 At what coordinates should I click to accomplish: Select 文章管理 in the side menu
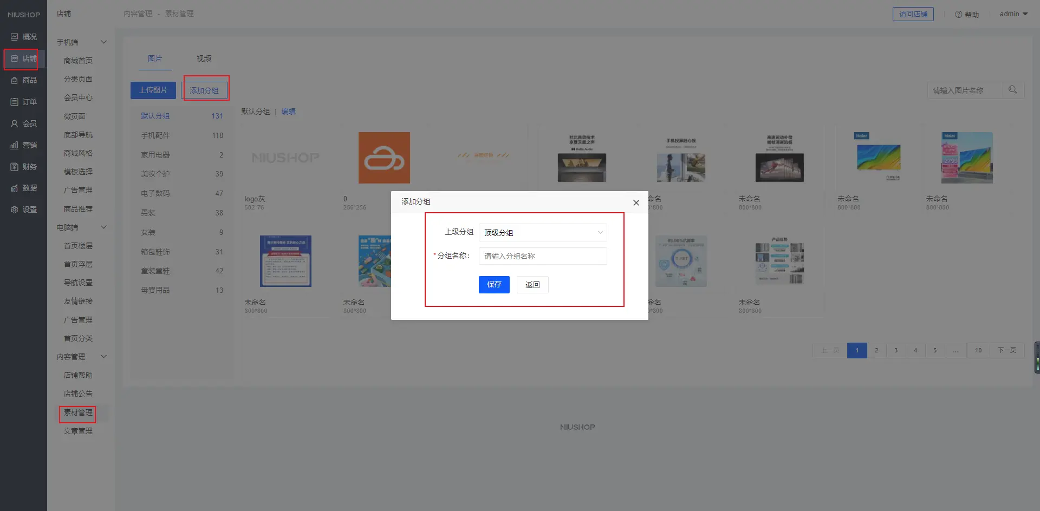pos(78,431)
